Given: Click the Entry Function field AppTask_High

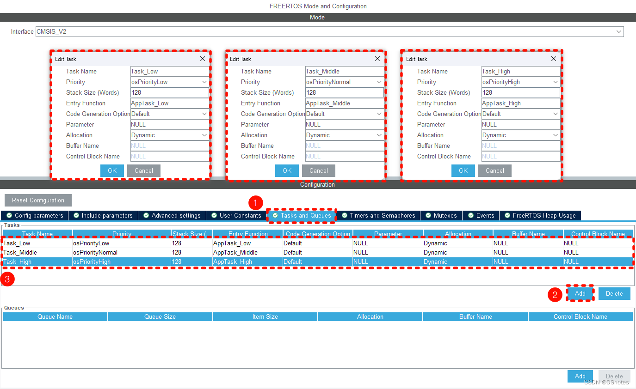Looking at the screenshot, I should (521, 103).
